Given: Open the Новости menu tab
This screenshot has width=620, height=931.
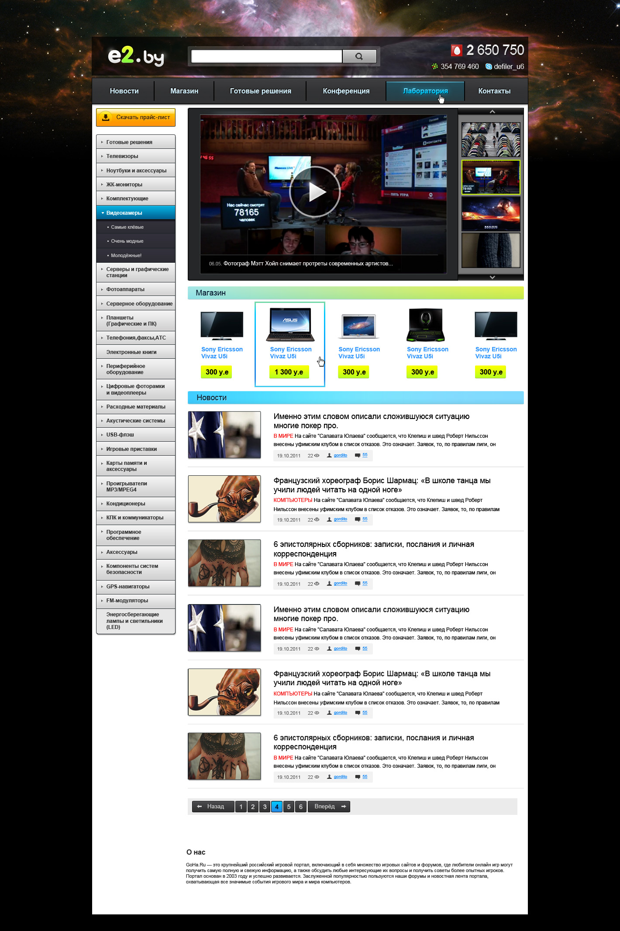Looking at the screenshot, I should point(124,91).
